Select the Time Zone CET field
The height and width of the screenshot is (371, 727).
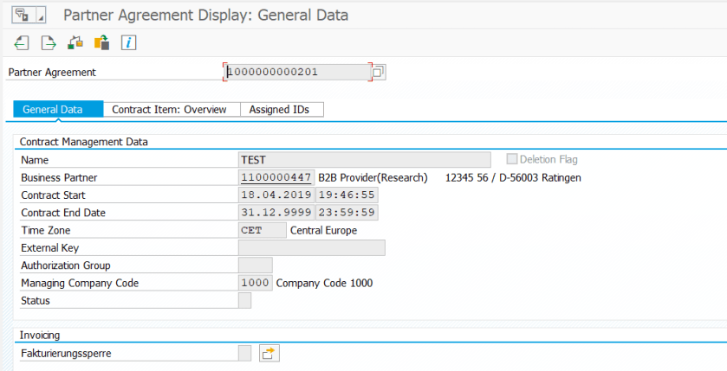(263, 230)
